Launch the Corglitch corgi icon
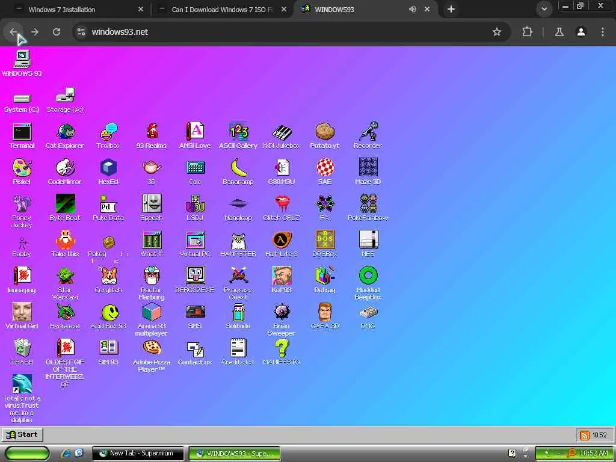Viewport: 616px width, 462px height. pos(108,280)
